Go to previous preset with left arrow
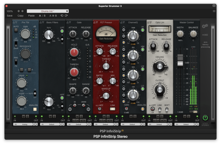221x145 pixels. coord(18,11)
